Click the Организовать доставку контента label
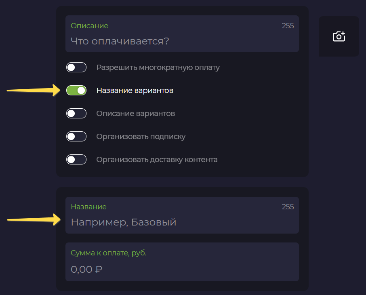Viewport: 366px width, 295px height. point(157,160)
